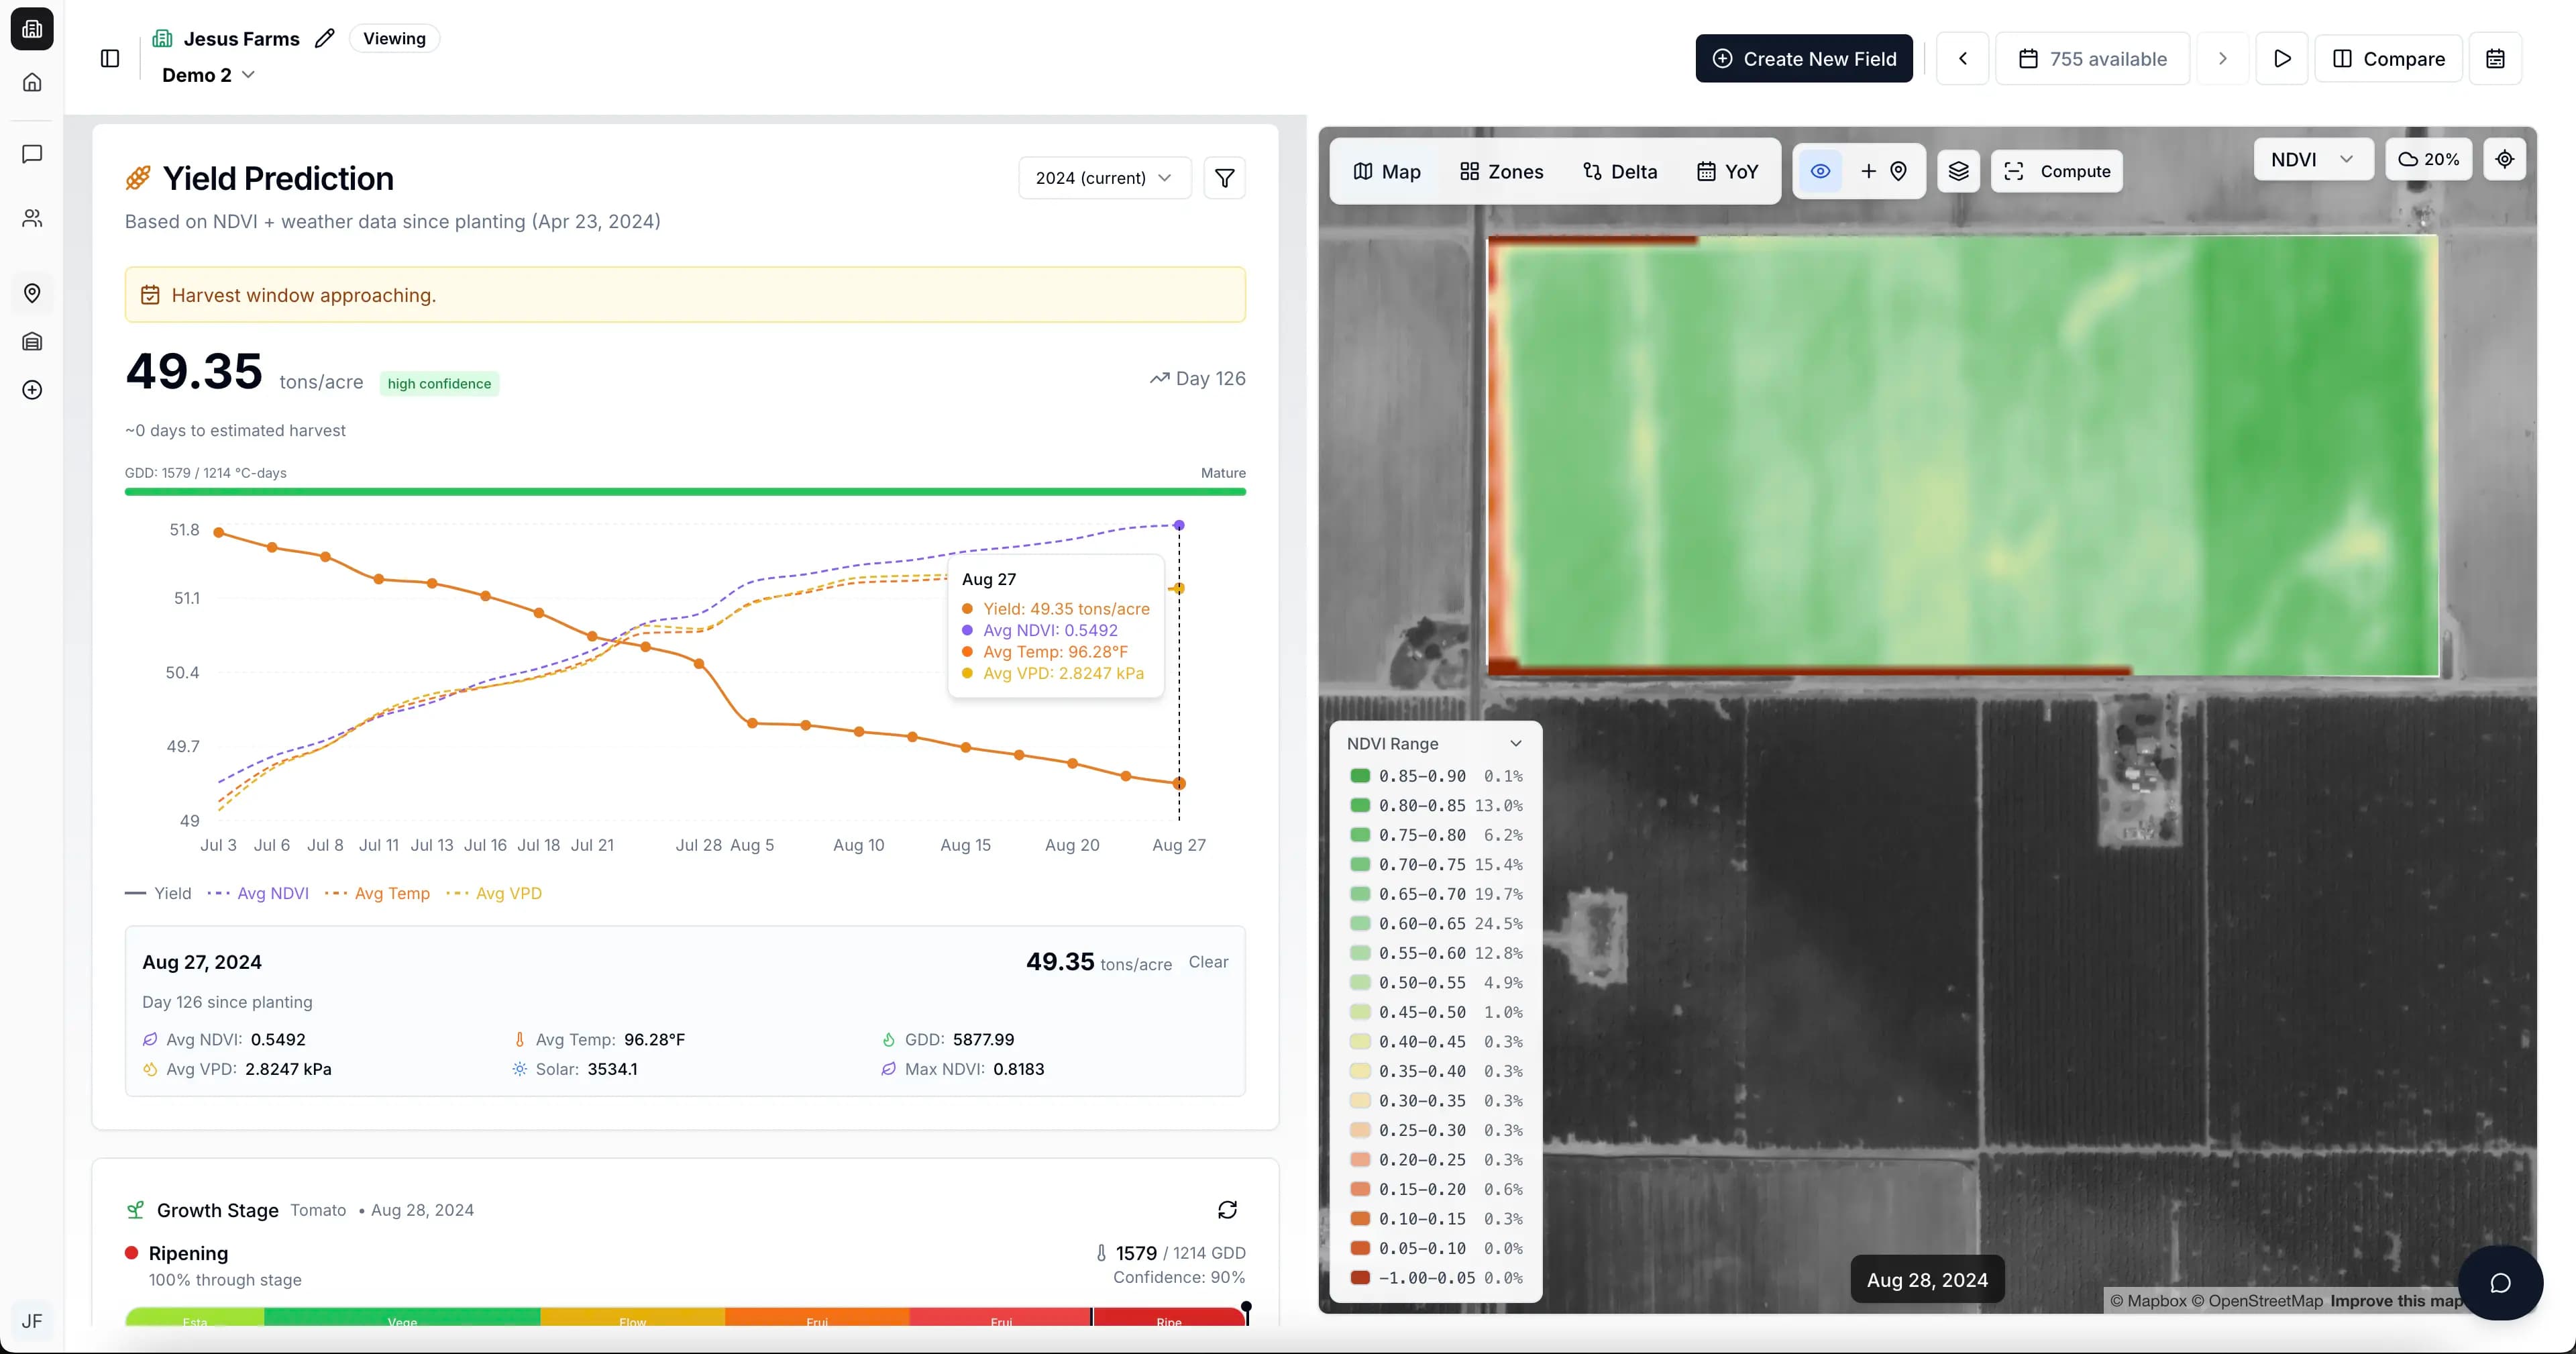Click the Aug 28, 2024 map date label
This screenshot has width=2576, height=1354.
tap(1927, 1279)
